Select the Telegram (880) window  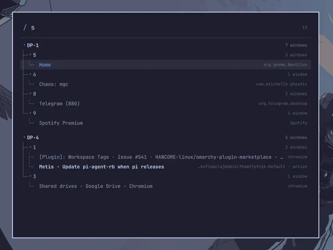[x=166, y=104]
